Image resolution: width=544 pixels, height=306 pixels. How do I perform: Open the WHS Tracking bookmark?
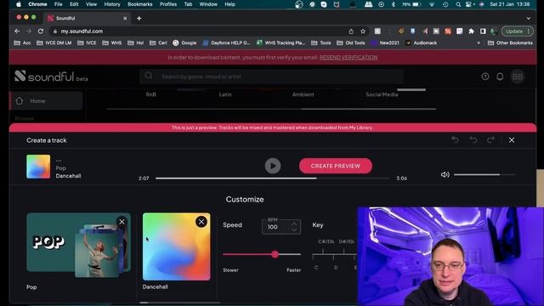pos(280,42)
